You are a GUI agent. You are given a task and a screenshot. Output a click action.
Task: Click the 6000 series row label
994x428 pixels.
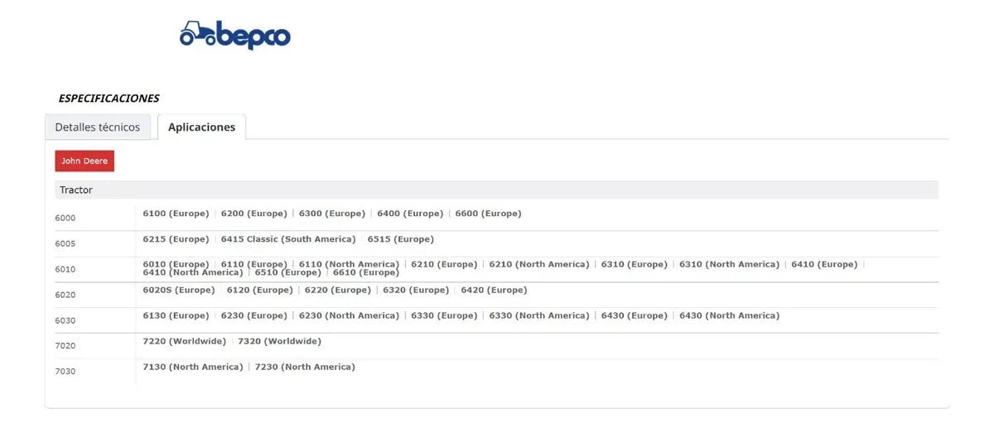coord(65,219)
